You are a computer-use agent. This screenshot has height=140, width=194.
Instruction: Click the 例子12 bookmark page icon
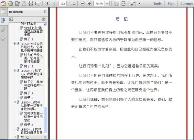(x=21, y=39)
